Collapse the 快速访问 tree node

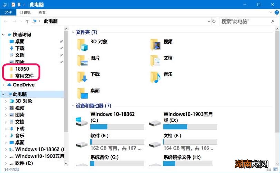click(x=3, y=35)
